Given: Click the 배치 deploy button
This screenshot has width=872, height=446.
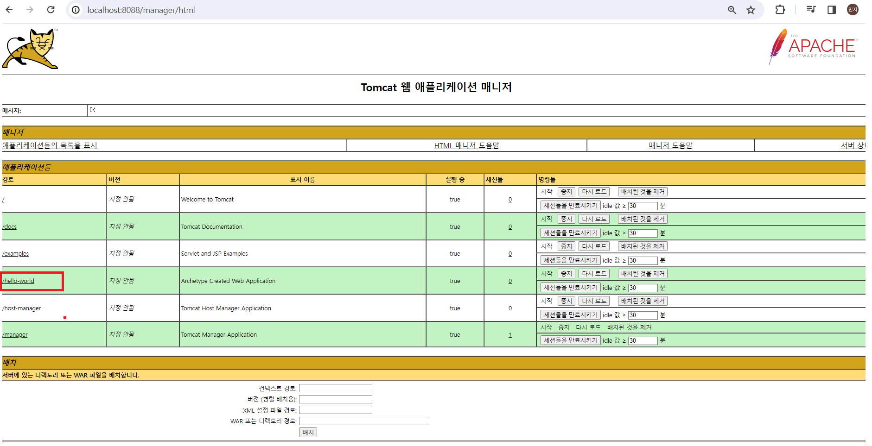Looking at the screenshot, I should click(x=308, y=433).
